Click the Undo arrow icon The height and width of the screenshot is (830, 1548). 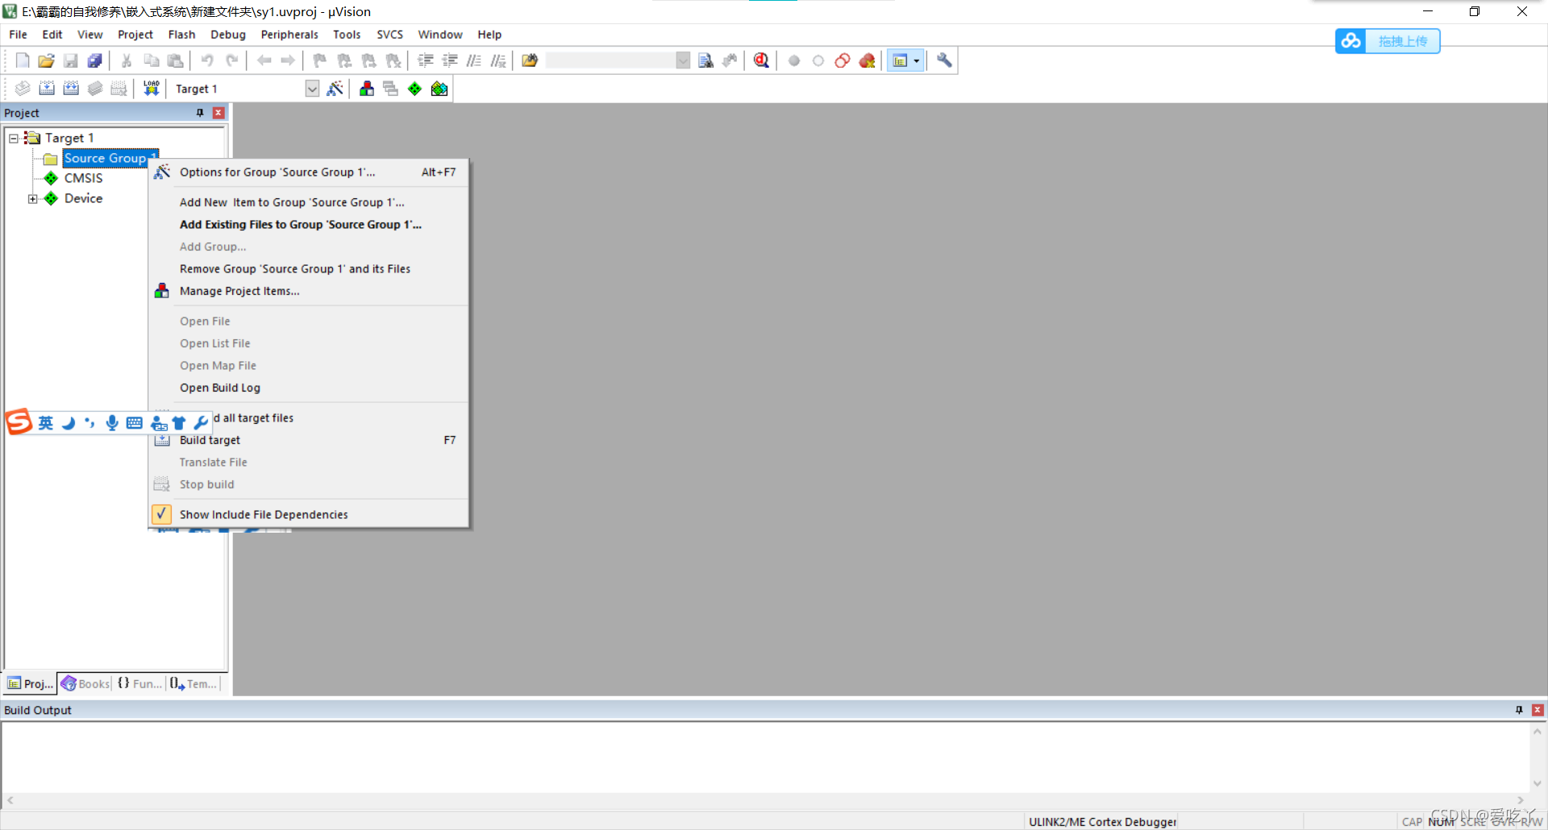207,60
